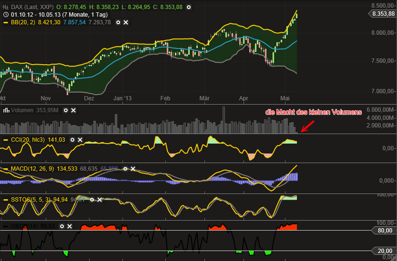Click the Feb time axis label
Image resolution: width=397 pixels, height=261 pixels.
pos(165,98)
